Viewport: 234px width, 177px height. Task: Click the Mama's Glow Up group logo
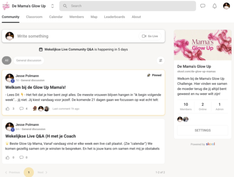(6, 6)
